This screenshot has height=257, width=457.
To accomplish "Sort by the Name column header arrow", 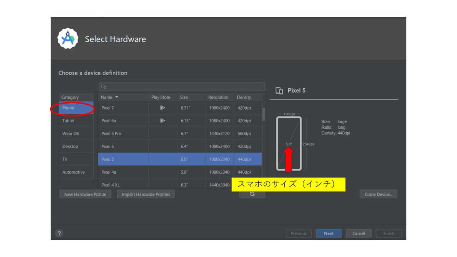I will pyautogui.click(x=117, y=97).
